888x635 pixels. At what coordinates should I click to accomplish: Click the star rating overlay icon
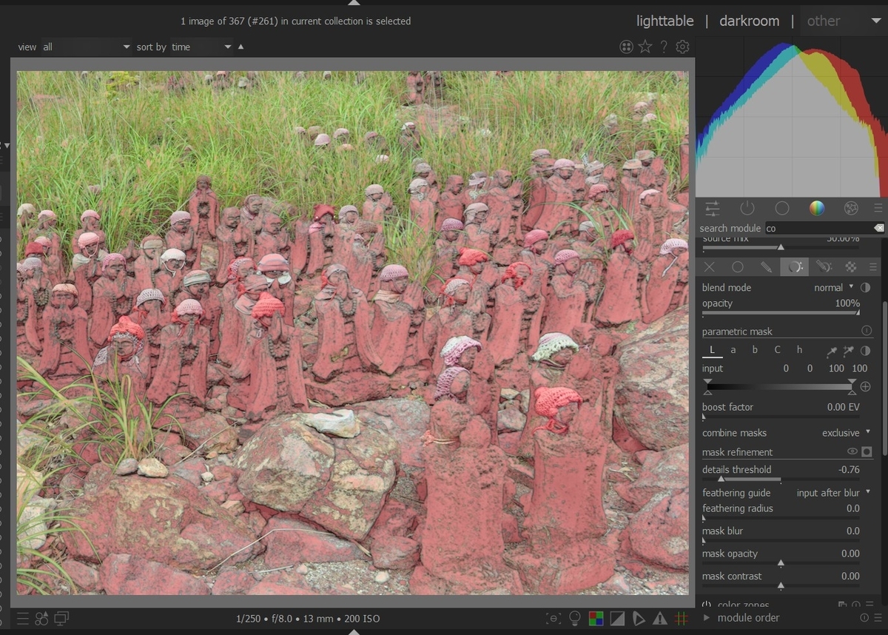(x=645, y=47)
